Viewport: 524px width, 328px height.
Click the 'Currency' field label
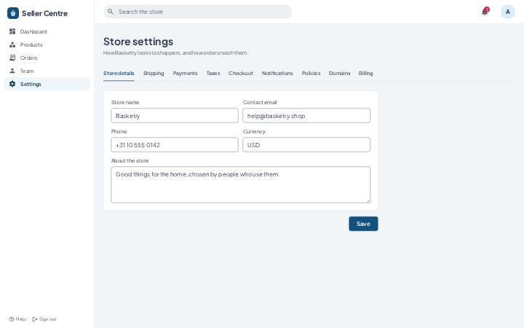coord(254,131)
